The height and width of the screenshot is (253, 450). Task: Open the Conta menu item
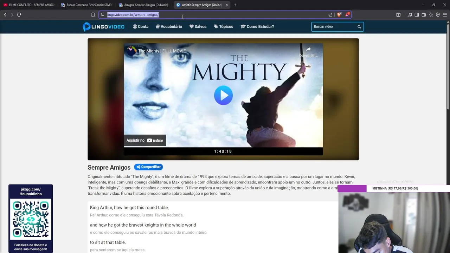point(141,27)
